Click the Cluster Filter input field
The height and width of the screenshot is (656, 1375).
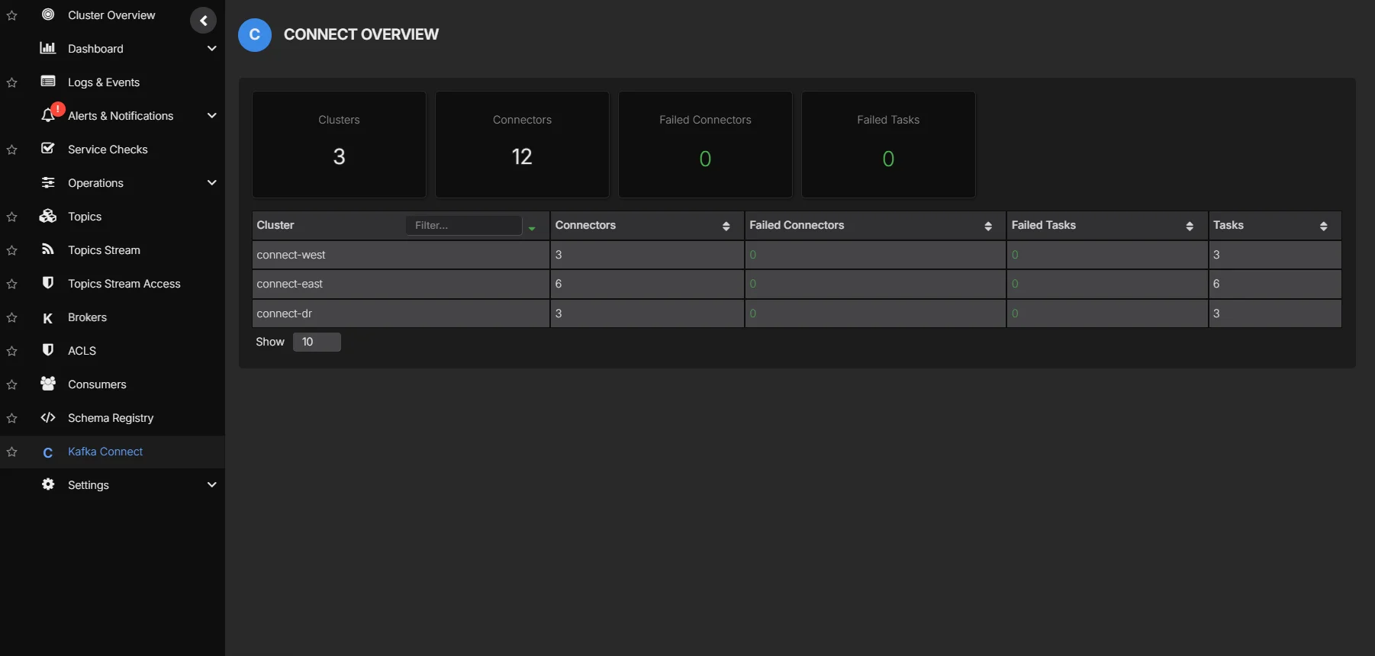click(463, 226)
